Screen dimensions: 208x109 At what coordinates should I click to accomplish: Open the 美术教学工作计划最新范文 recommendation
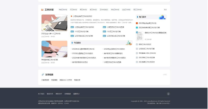(x=113, y=53)
